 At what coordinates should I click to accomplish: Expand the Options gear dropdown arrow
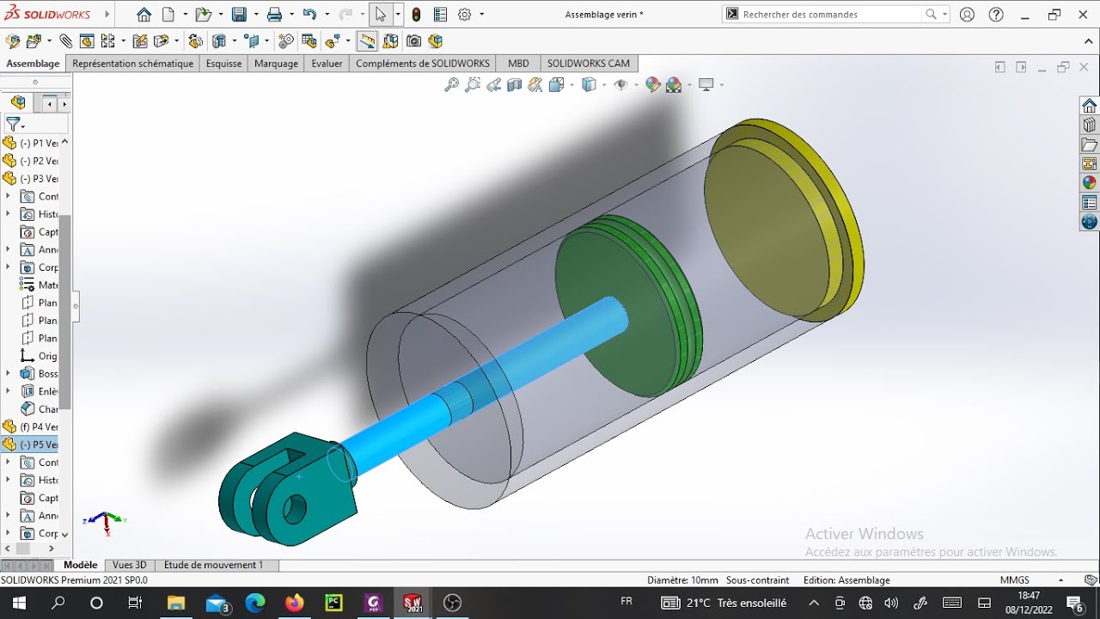(x=481, y=15)
